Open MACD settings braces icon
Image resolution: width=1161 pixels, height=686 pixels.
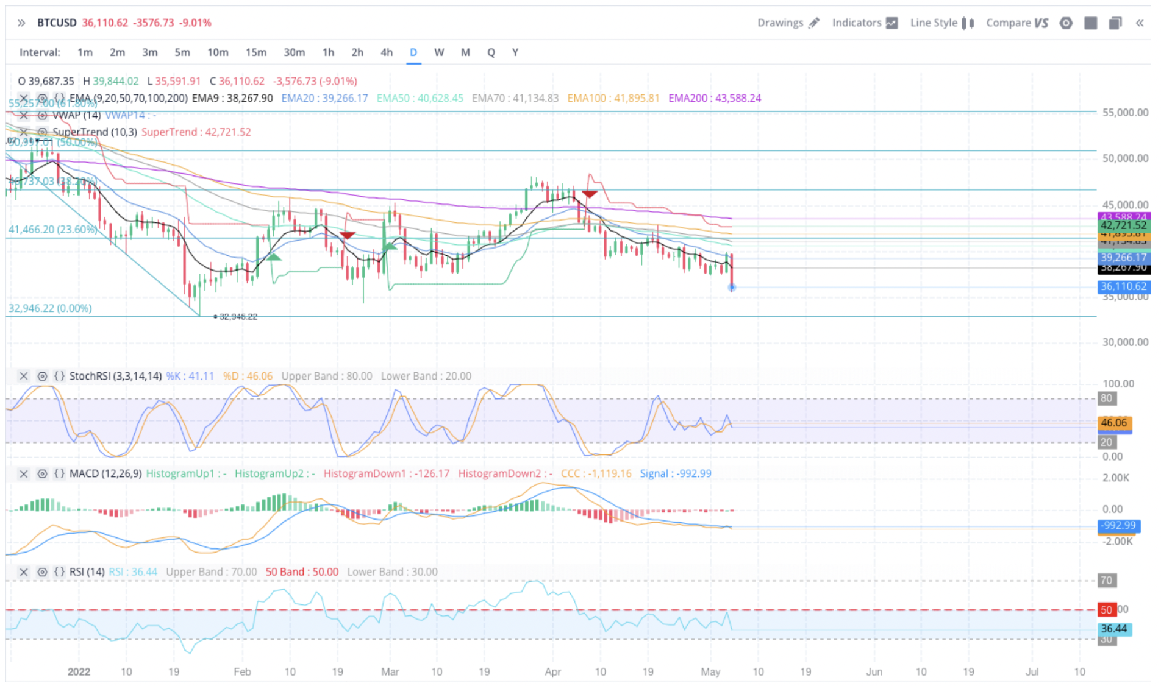[59, 473]
